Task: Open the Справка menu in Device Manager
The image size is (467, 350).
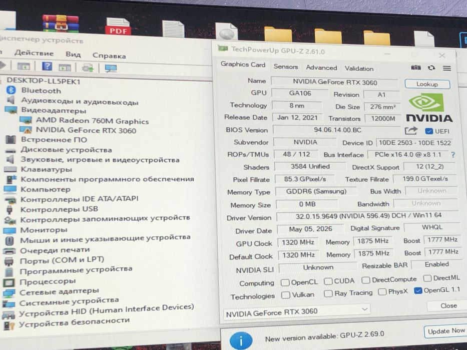Action: [x=109, y=55]
